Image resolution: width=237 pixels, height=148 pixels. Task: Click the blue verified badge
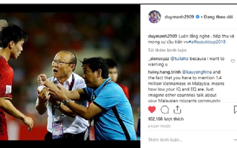[x=197, y=17]
